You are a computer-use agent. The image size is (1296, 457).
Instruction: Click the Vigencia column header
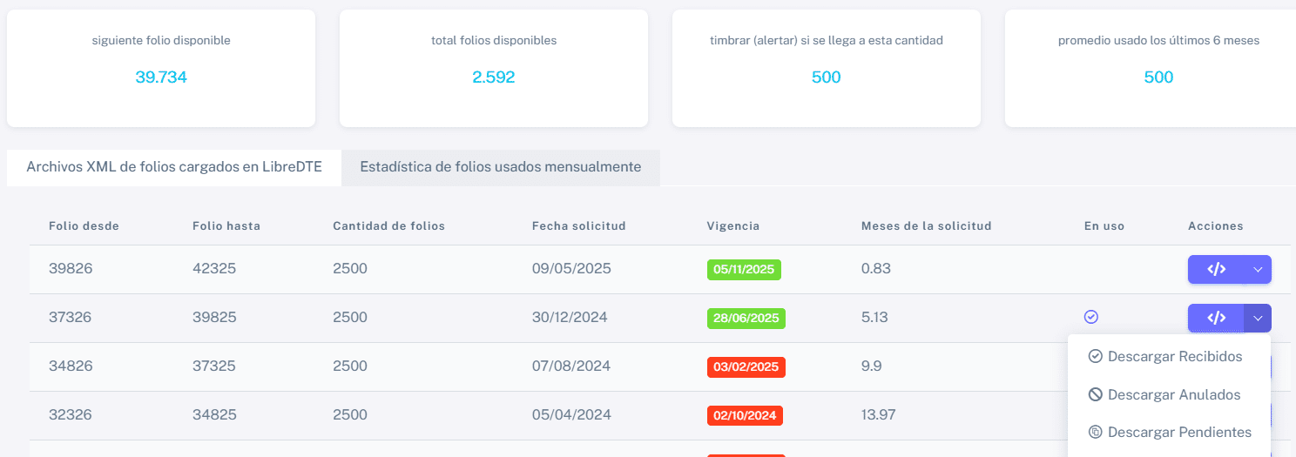733,225
